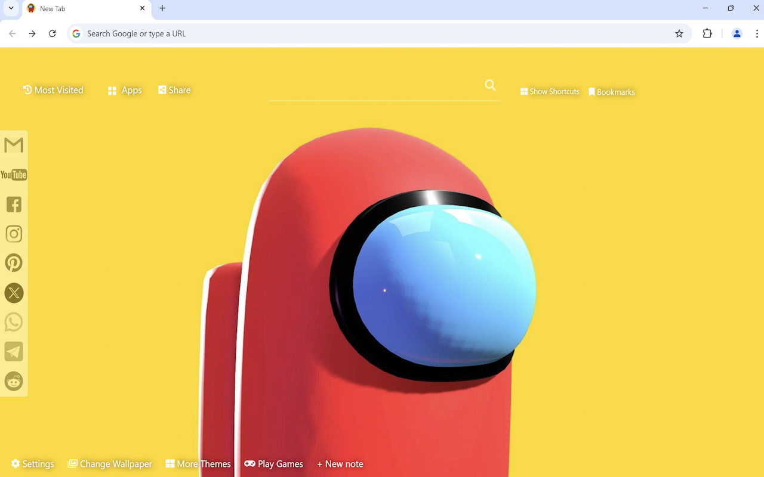Add a new note
Viewport: 764px width, 477px height.
coord(340,464)
